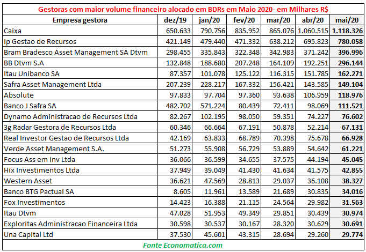Viewport: 366px width, 252px height.
Task: Select the red table title text
Action: (183, 9)
